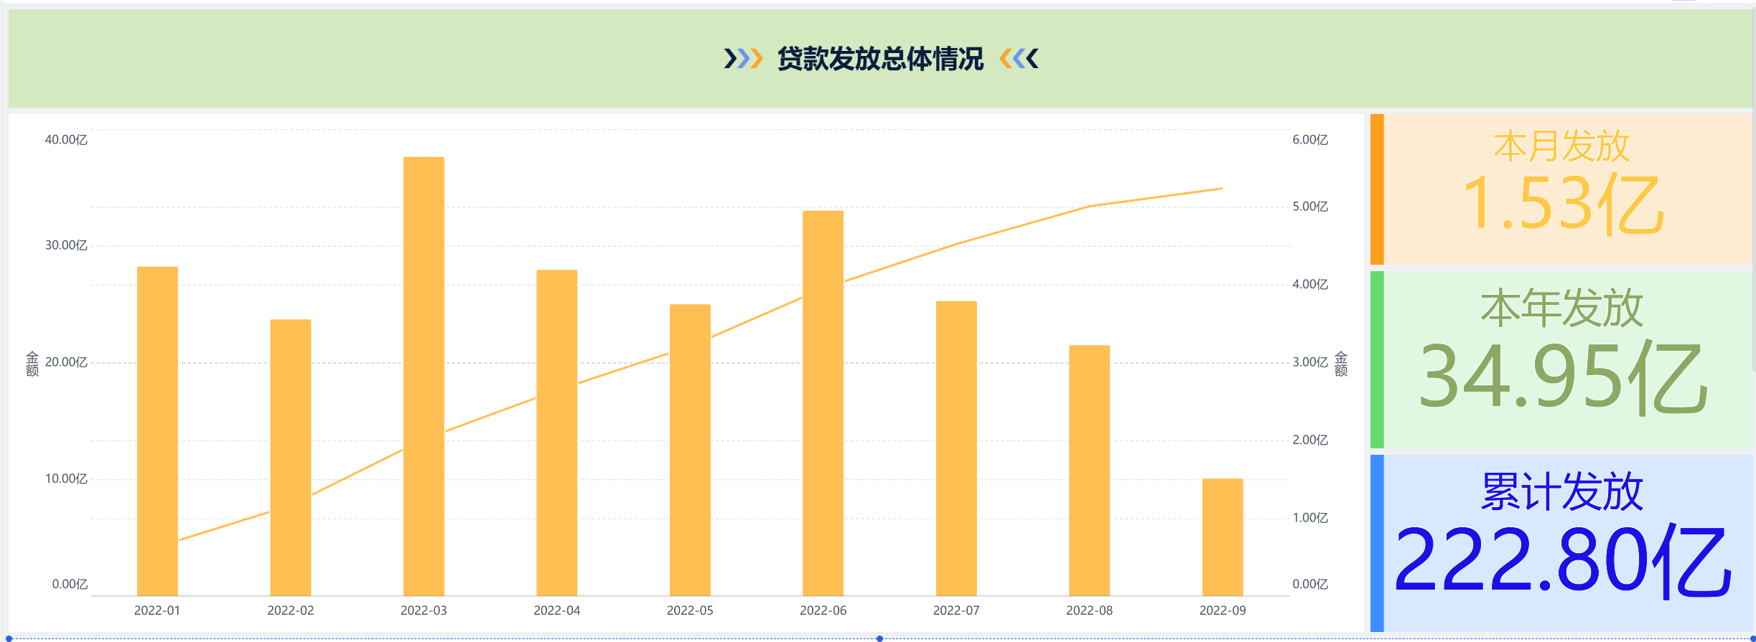This screenshot has height=642, width=1756.
Task: Click the 40.00亿 left axis label
Action: click(x=66, y=140)
